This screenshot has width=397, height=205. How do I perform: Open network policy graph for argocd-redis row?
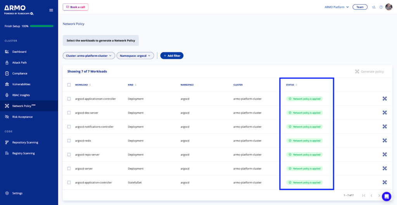coord(385,140)
